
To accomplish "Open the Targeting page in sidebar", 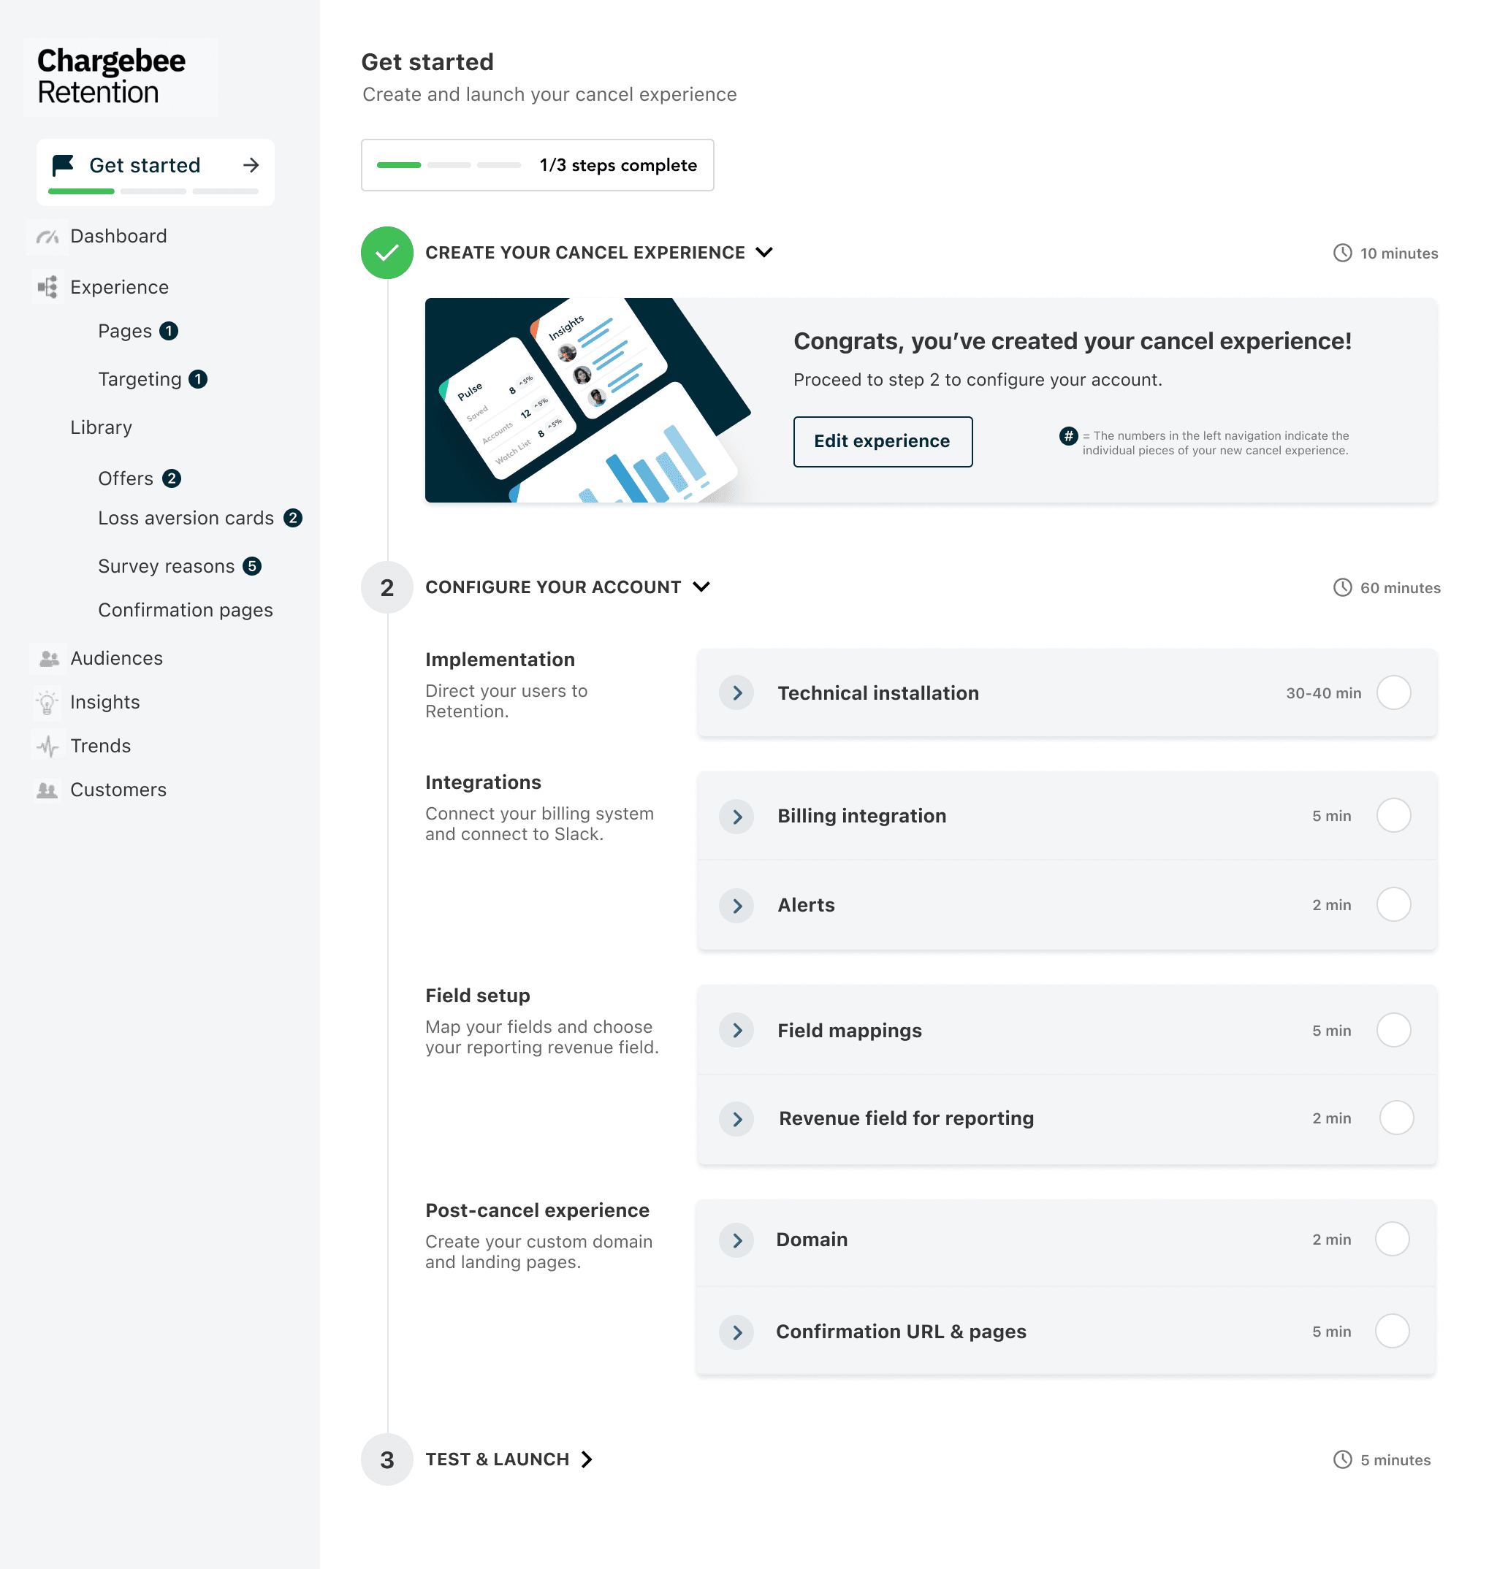I will tap(140, 379).
